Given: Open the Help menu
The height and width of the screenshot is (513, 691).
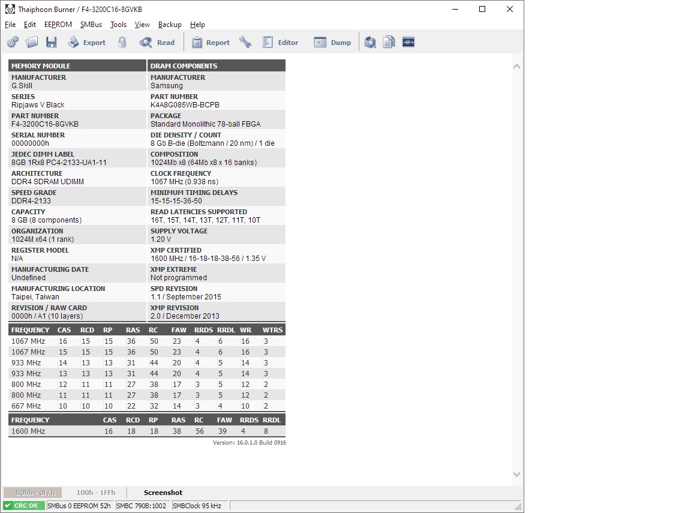Looking at the screenshot, I should pos(197,25).
